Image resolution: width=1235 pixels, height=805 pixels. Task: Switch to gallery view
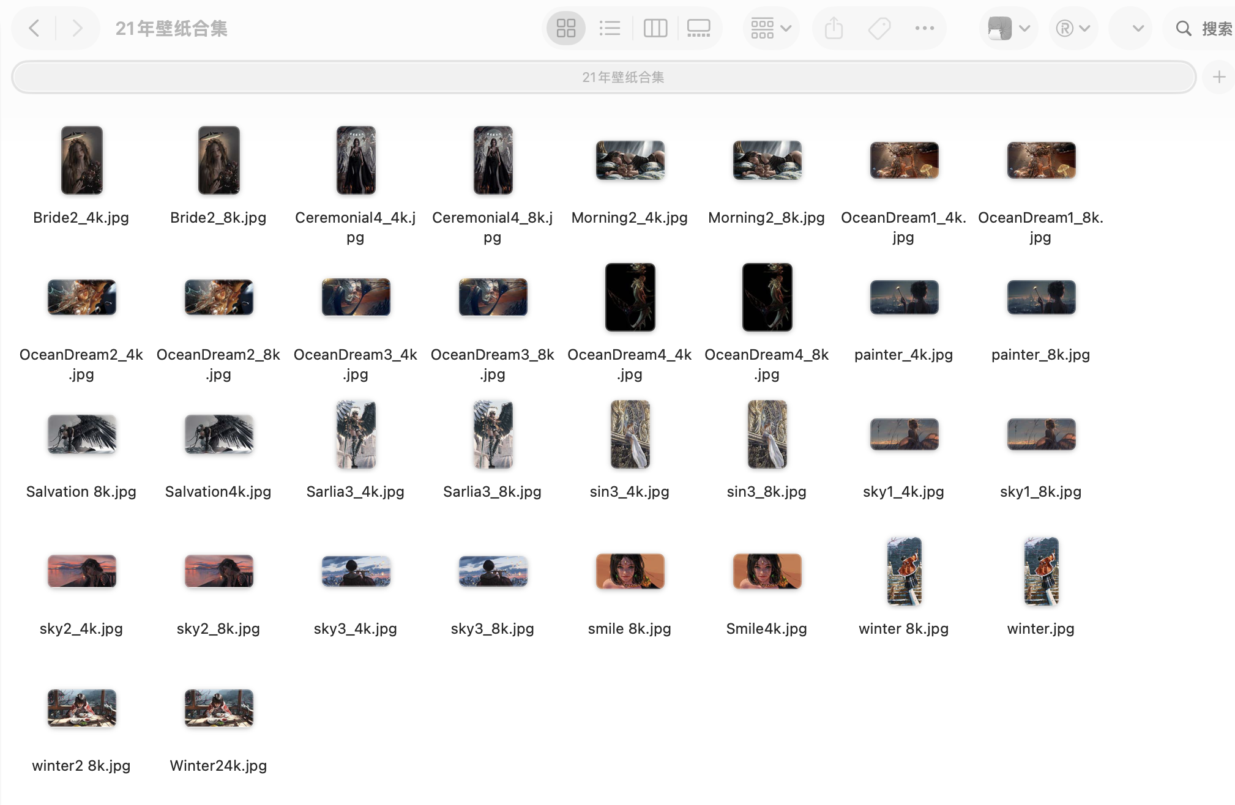(699, 28)
